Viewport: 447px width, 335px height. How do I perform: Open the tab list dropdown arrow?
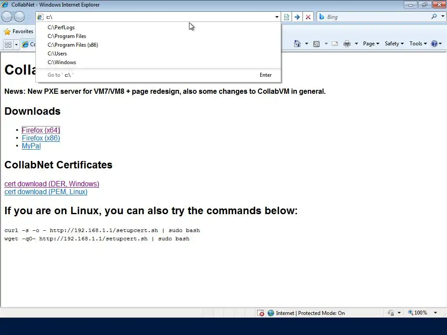16,44
